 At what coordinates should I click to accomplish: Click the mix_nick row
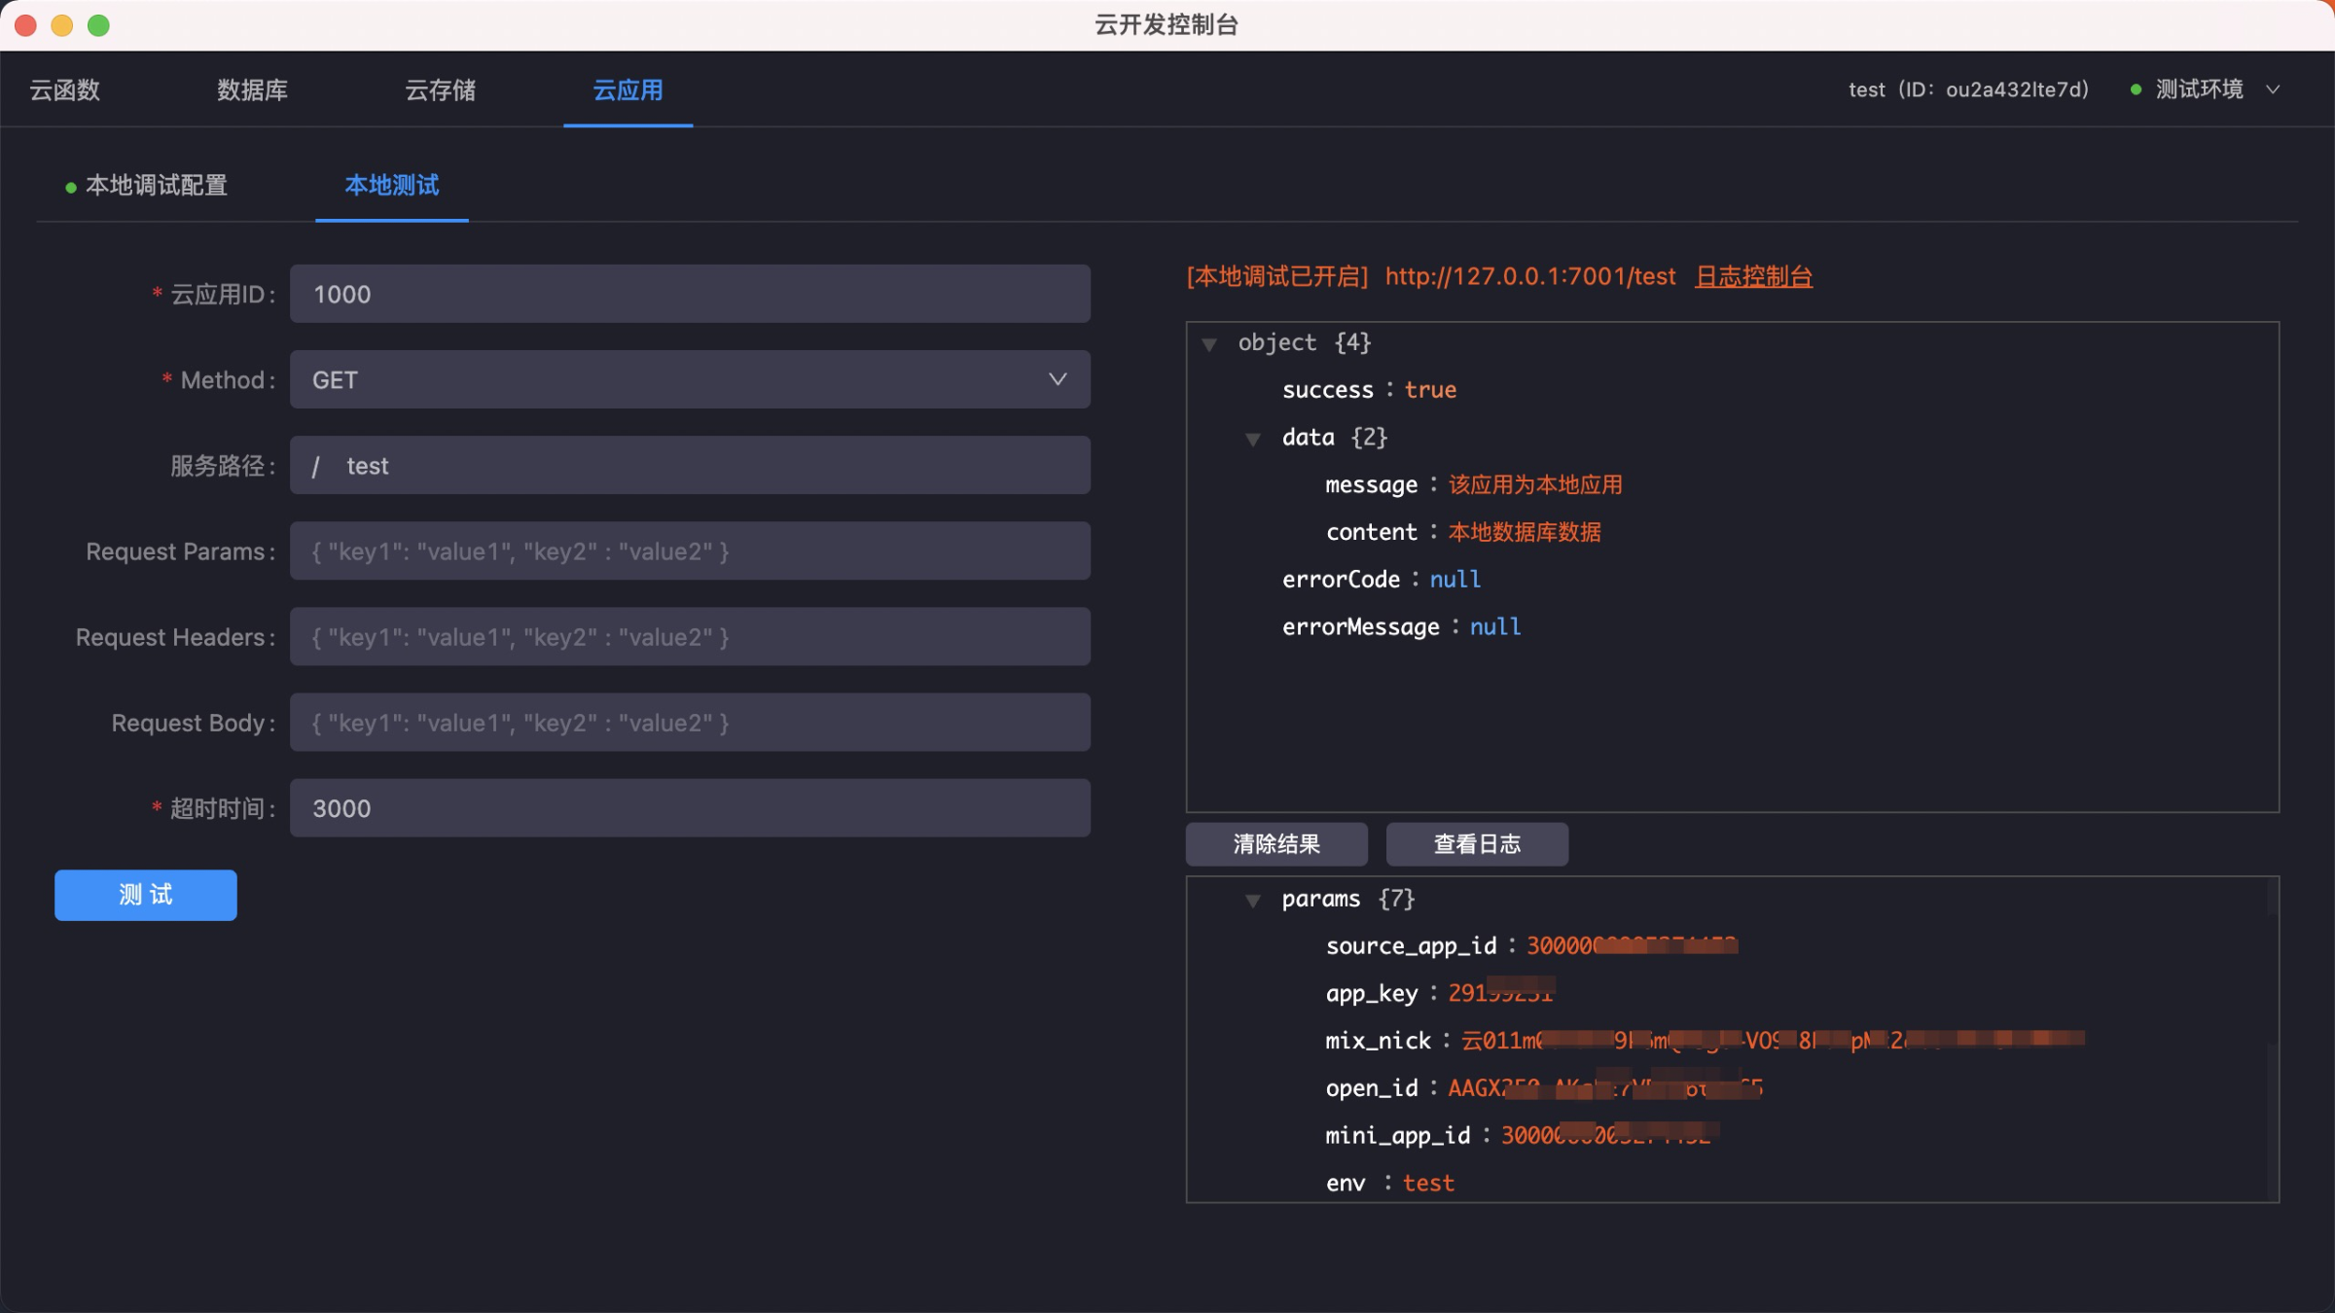coord(1705,1041)
